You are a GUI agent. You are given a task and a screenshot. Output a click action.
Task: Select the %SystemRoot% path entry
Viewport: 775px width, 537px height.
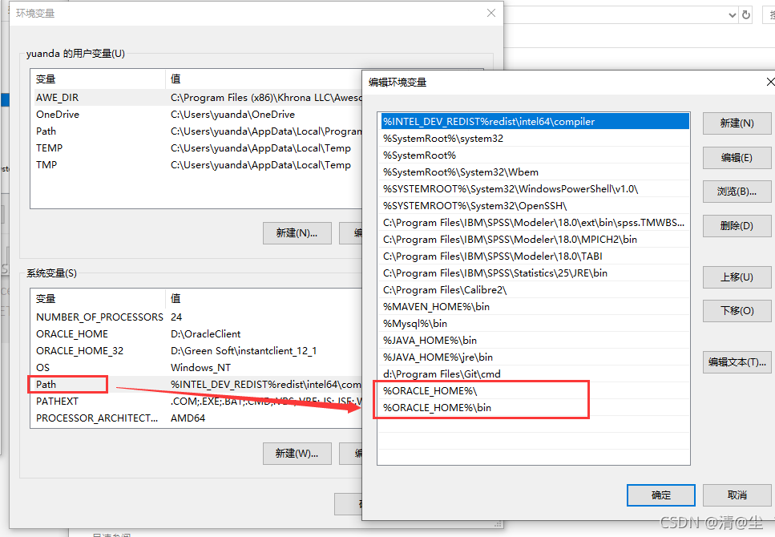(535, 155)
